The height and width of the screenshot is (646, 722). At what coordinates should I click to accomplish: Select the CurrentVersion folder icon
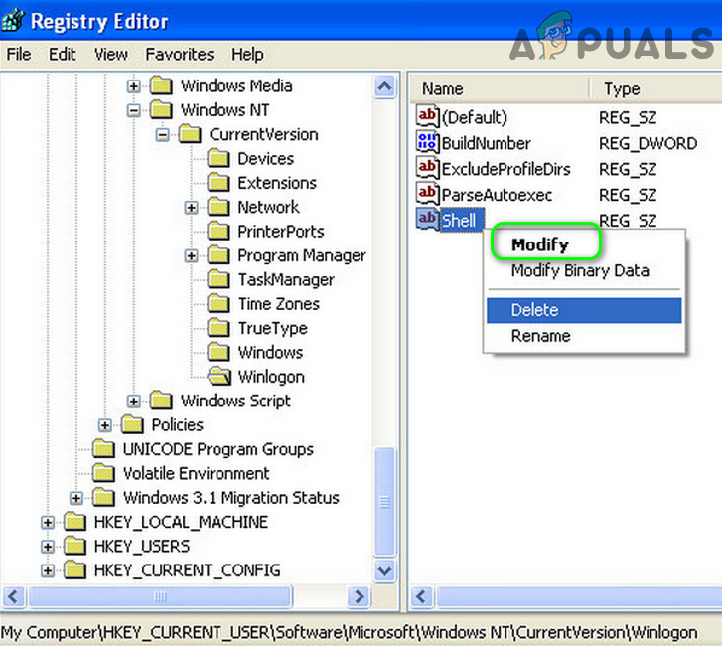coord(190,134)
